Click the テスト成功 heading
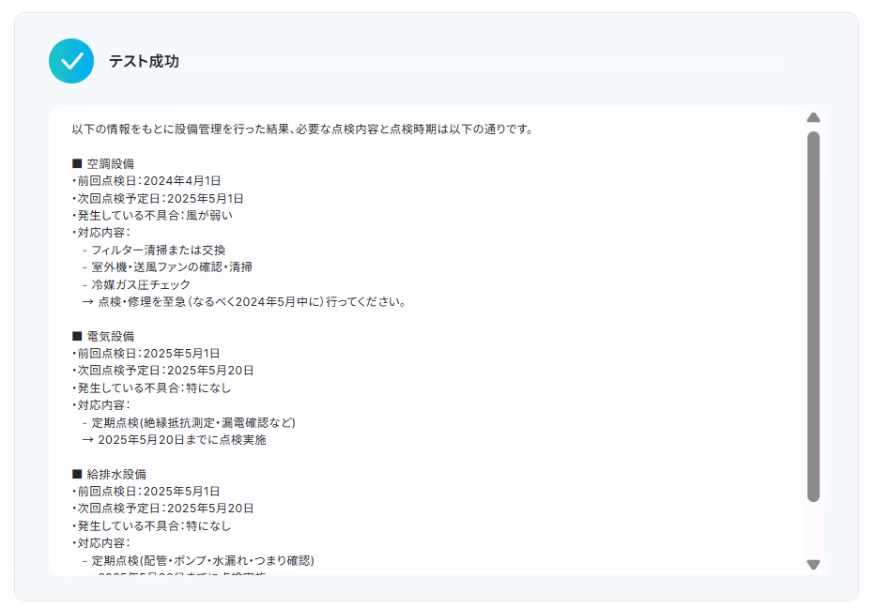 pyautogui.click(x=144, y=61)
